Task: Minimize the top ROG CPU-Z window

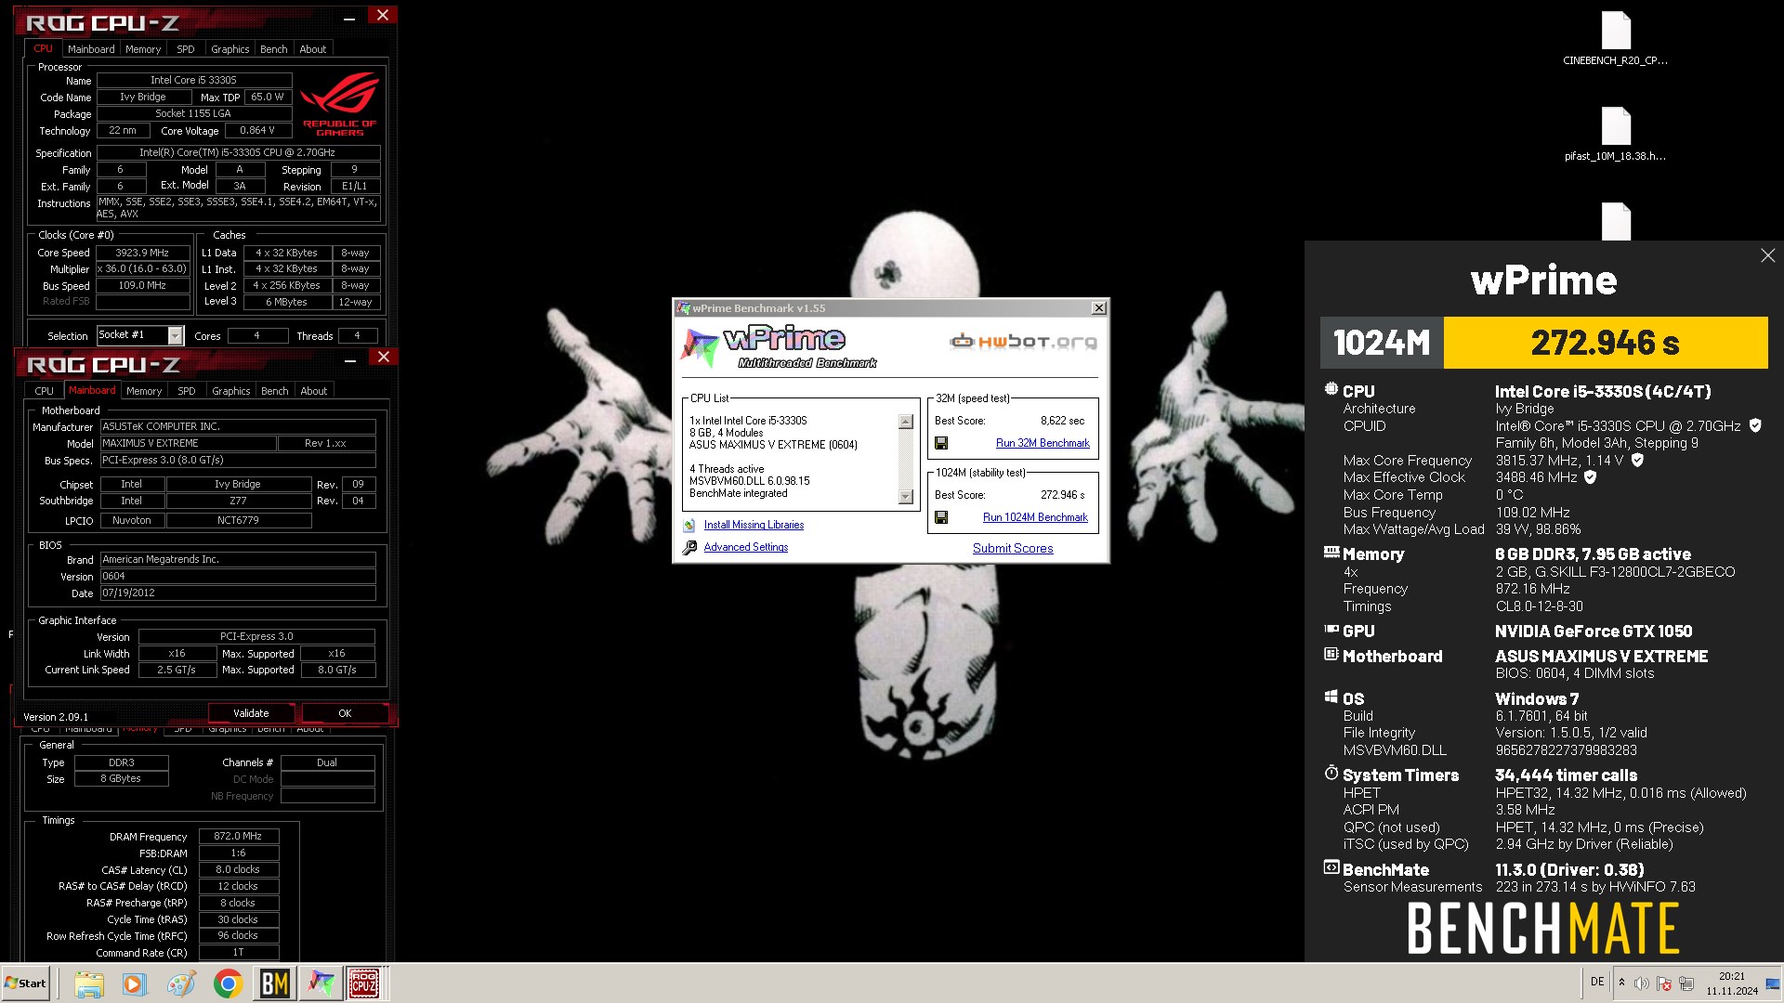Action: 348,17
